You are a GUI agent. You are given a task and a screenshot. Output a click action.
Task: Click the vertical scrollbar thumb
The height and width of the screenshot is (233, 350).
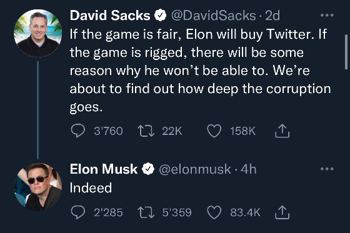point(346,52)
